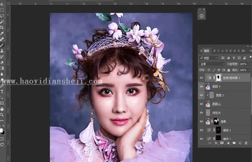Select the 色相/饱和度 1 layer mask thumbnail
252x162 pixels.
click(218, 78)
